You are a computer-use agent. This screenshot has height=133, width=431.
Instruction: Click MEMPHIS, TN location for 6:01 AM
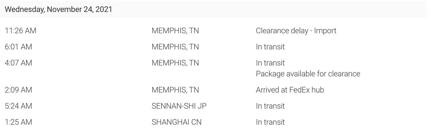tap(175, 47)
